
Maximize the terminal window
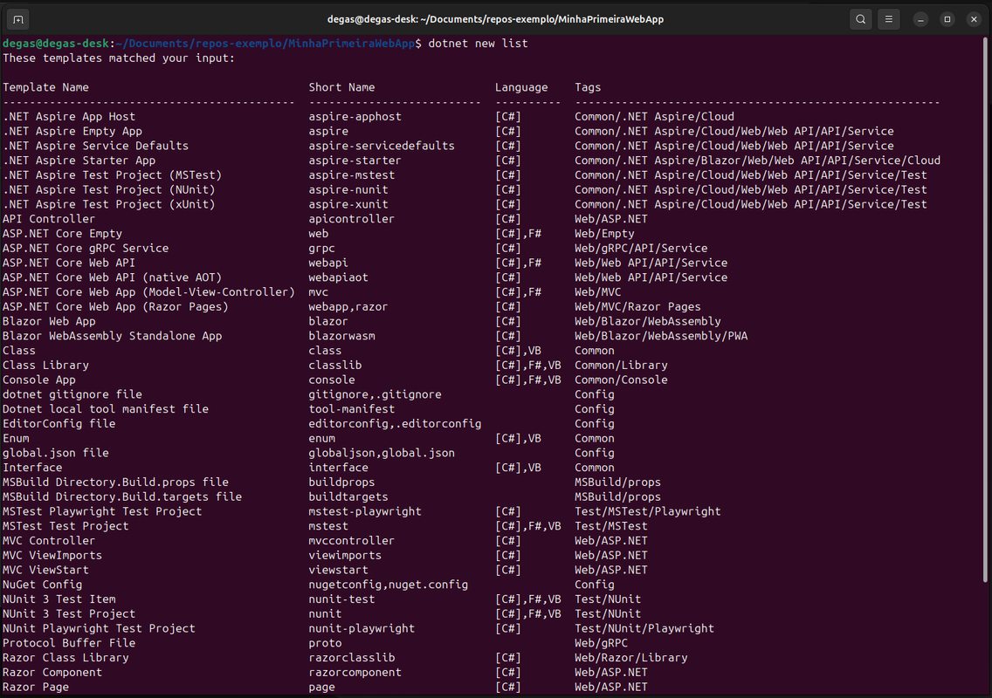pos(947,19)
